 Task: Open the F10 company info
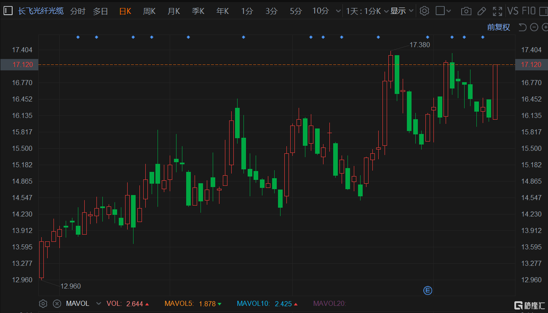[528, 11]
